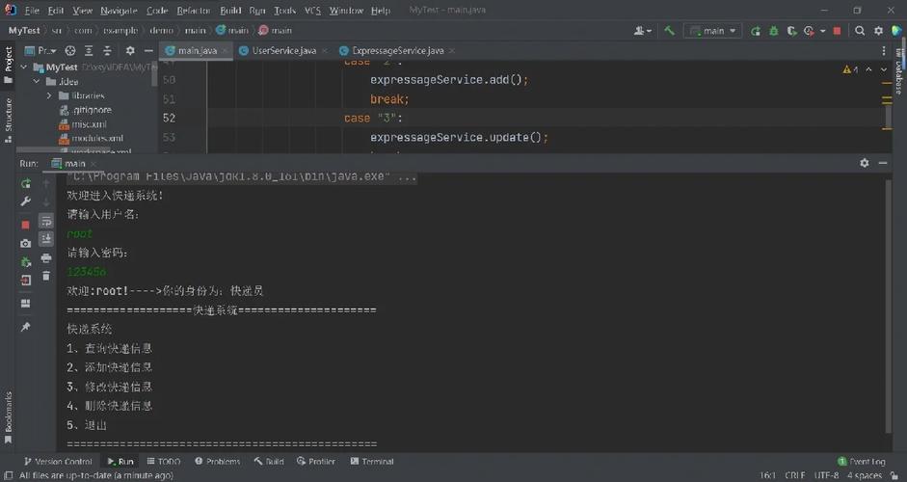907x482 pixels.
Task: Open Version Control tool window
Action: click(x=58, y=461)
